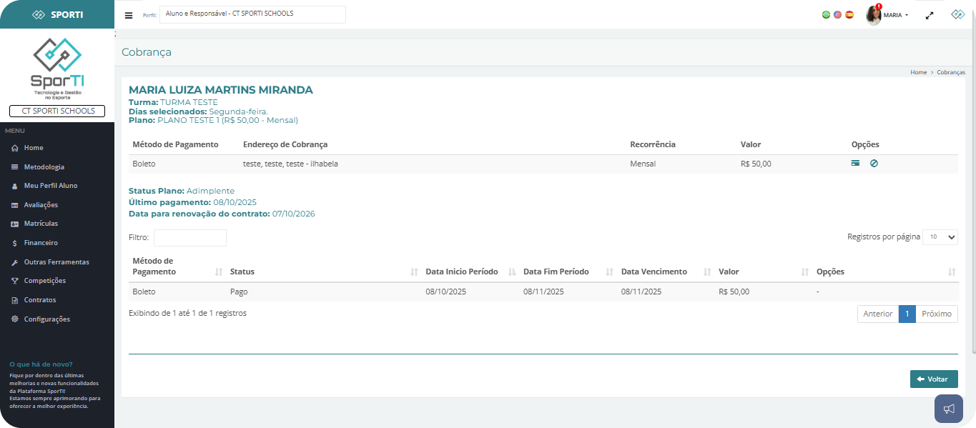Toggle fullscreen with the expand arrows icon
The height and width of the screenshot is (428, 976).
(930, 15)
